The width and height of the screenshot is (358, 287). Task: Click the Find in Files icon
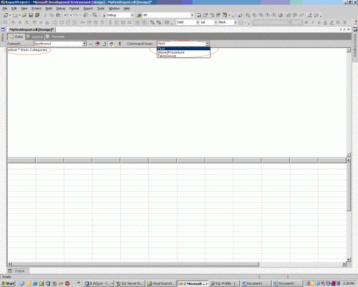pos(139,15)
